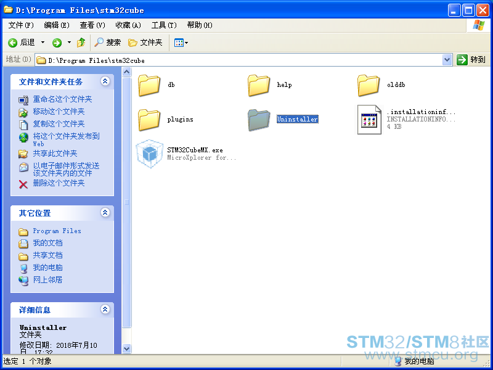The image size is (493, 370).
Task: Click the 我的电脑 computer icon in sidebar
Action: coord(23,268)
